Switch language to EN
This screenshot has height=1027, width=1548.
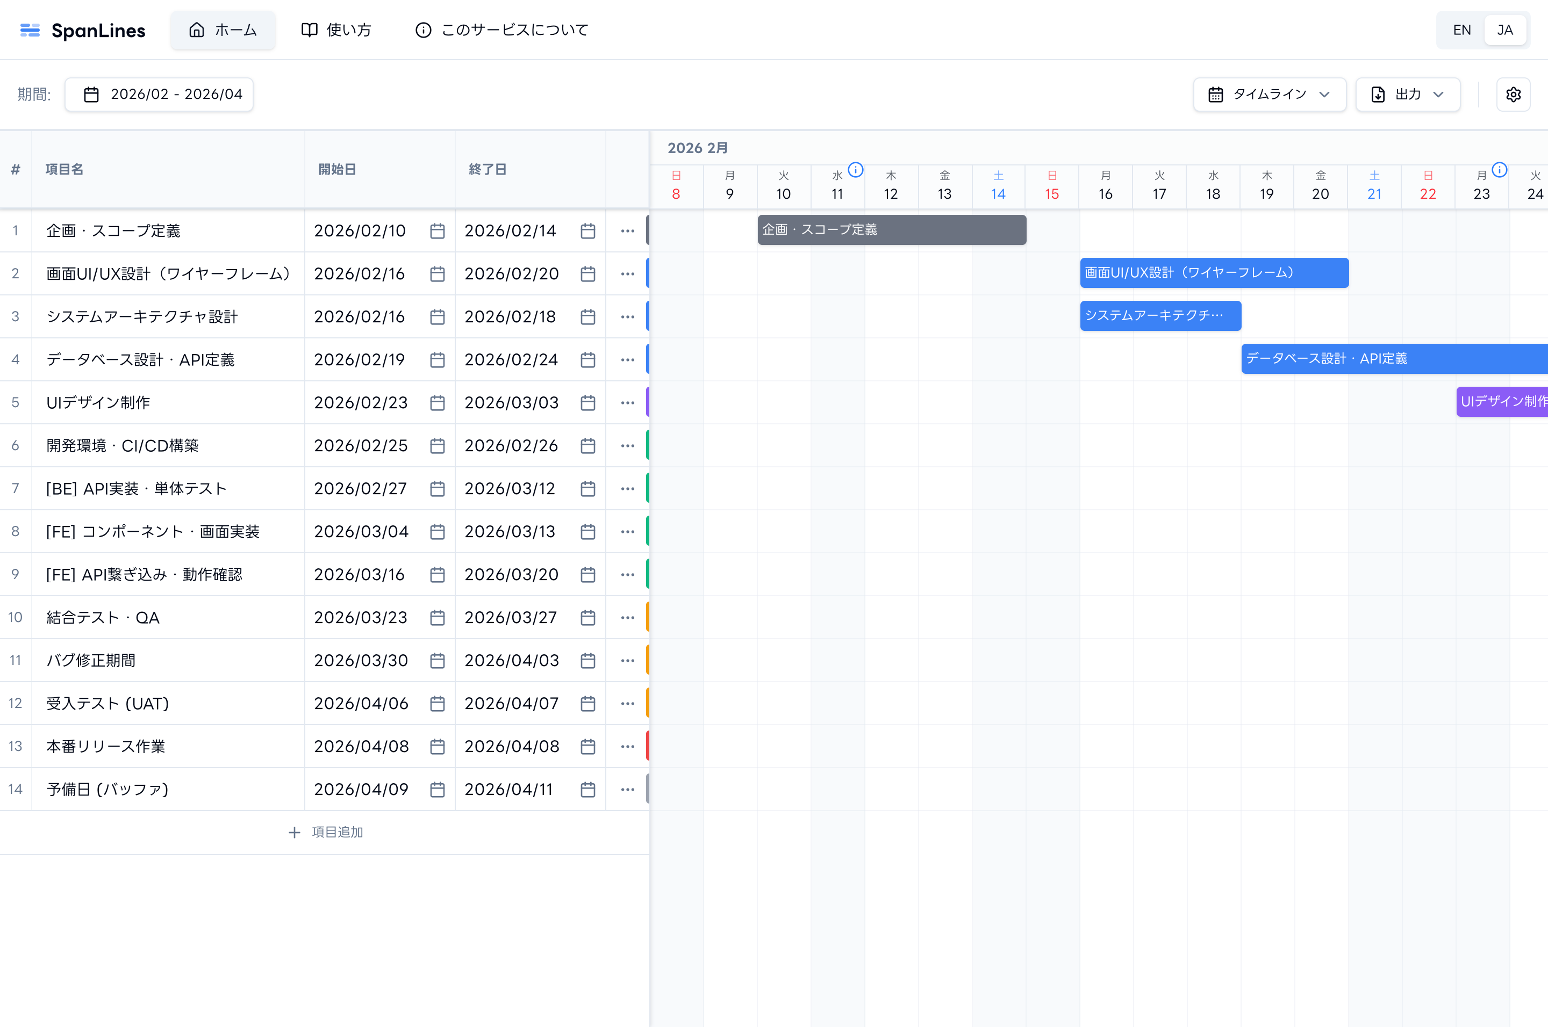(x=1461, y=30)
